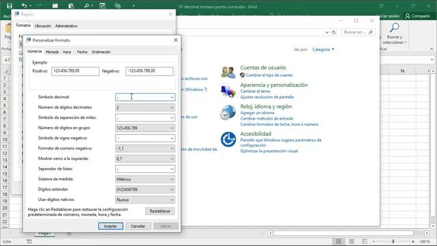437x246 pixels.
Task: Click the Redo arrow in Excel toolbar
Action: (40, 5)
